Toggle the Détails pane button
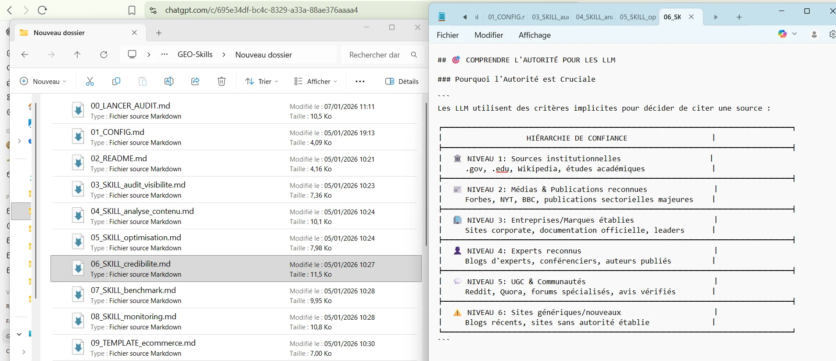The image size is (836, 361). tap(402, 81)
